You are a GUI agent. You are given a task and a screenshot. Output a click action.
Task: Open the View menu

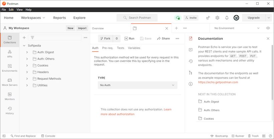(19, 10)
